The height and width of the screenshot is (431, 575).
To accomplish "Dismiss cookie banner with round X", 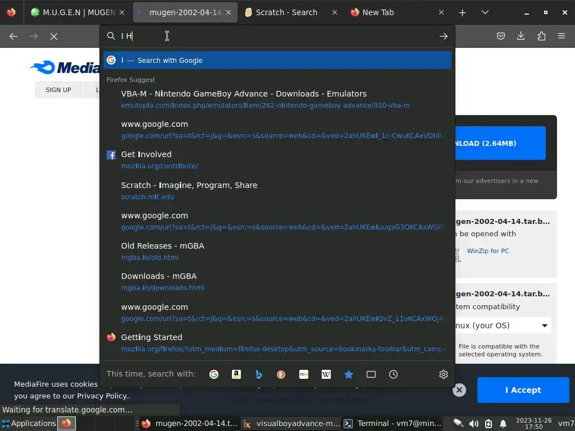I will (x=459, y=390).
